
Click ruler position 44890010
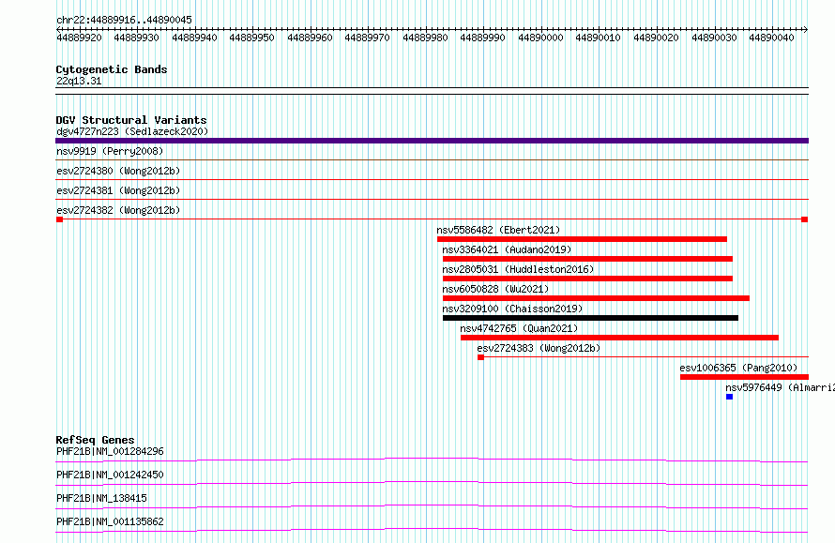point(598,38)
